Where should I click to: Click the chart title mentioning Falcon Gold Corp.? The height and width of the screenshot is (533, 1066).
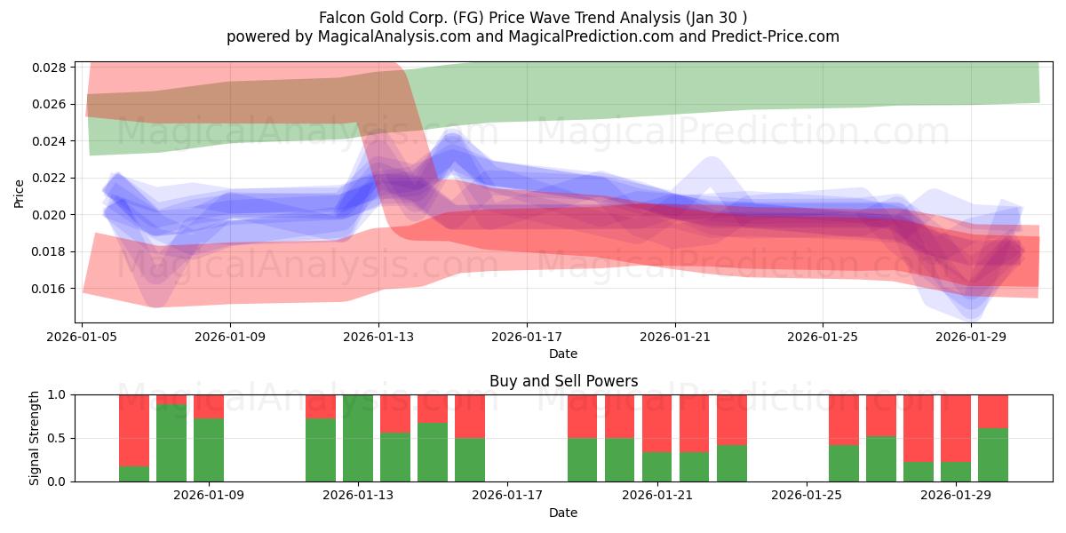tap(532, 18)
